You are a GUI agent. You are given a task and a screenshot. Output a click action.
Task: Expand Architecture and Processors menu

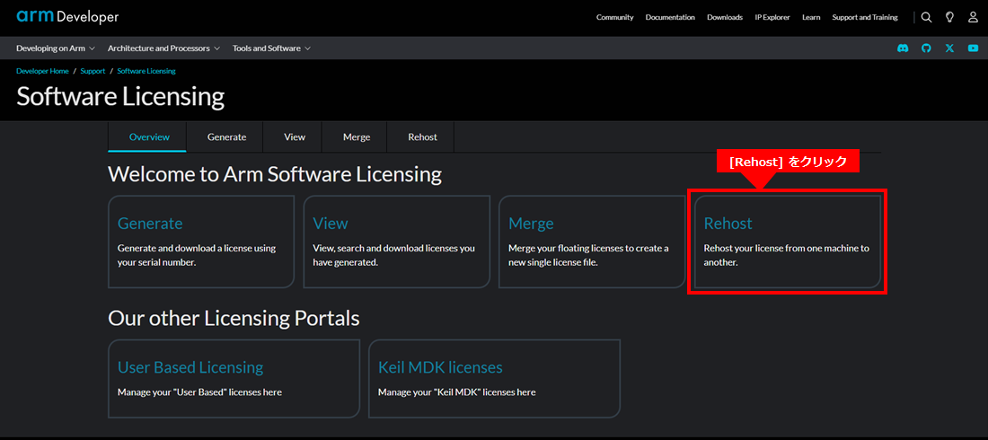(x=163, y=48)
